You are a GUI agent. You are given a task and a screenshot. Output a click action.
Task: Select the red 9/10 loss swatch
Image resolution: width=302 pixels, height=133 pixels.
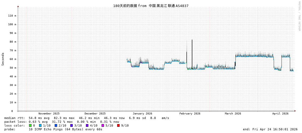[x=118, y=125]
